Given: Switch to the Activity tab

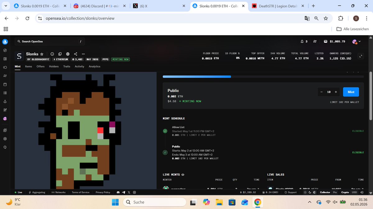Looking at the screenshot, I should pos(80,66).
